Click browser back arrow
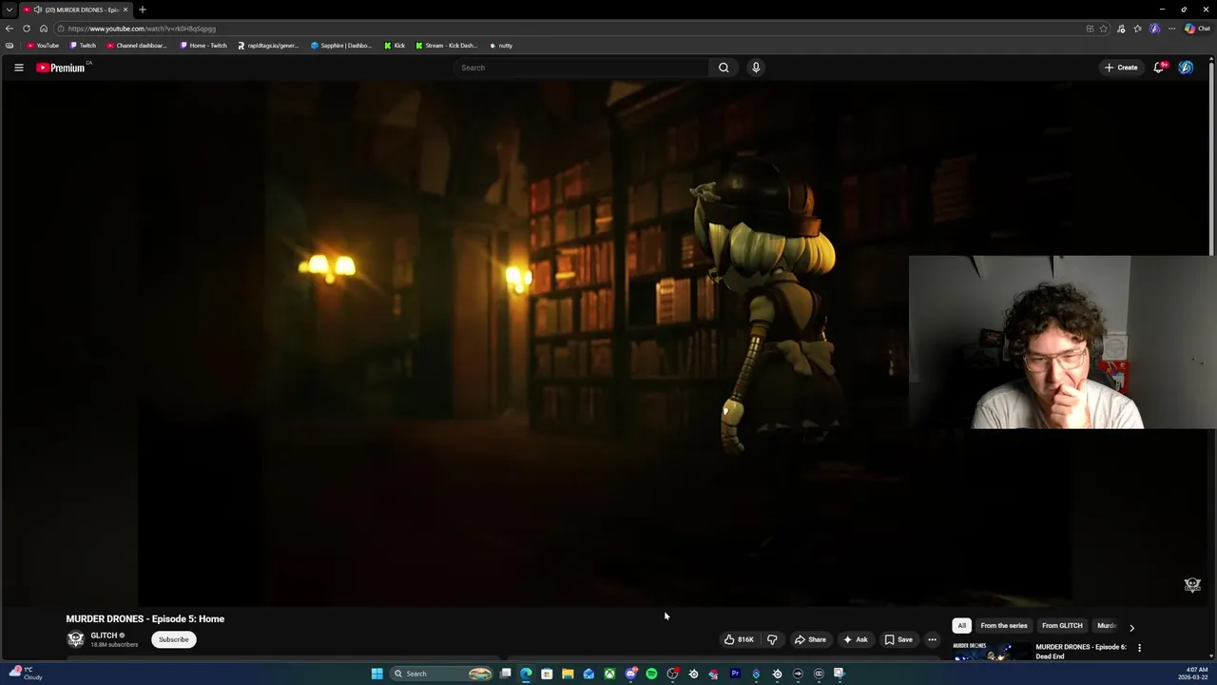This screenshot has height=685, width=1217. 10,29
